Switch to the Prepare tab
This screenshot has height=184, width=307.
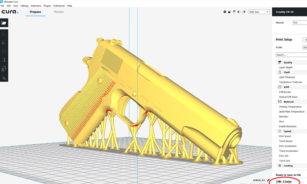point(35,12)
